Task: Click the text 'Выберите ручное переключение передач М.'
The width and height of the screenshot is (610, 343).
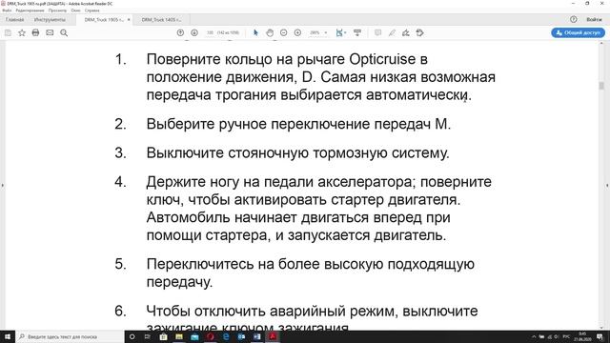Action: (298, 124)
